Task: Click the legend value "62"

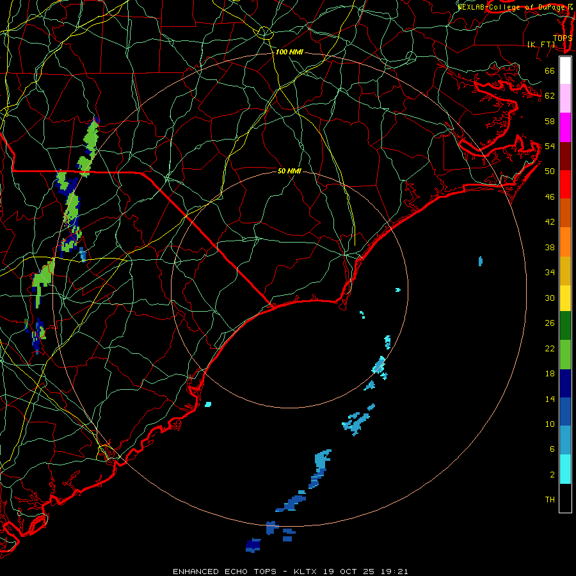Action: pos(550,96)
